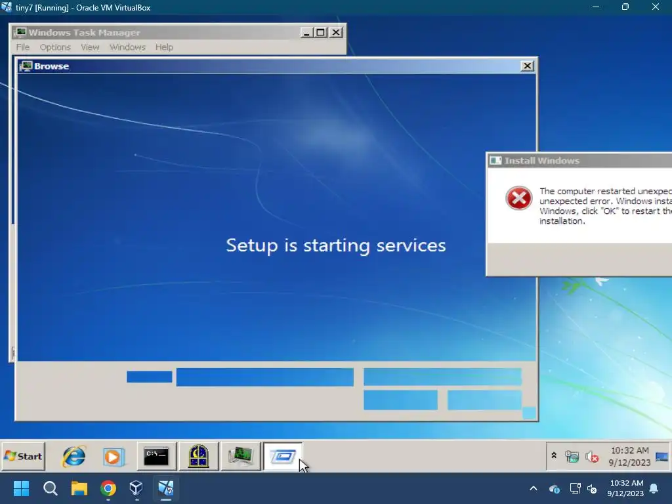The width and height of the screenshot is (672, 504).
Task: Select the highlighted setup window taskbar button
Action: pos(282,457)
